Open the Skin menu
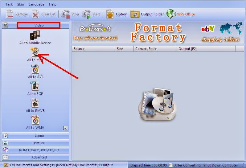 (x=21, y=4)
